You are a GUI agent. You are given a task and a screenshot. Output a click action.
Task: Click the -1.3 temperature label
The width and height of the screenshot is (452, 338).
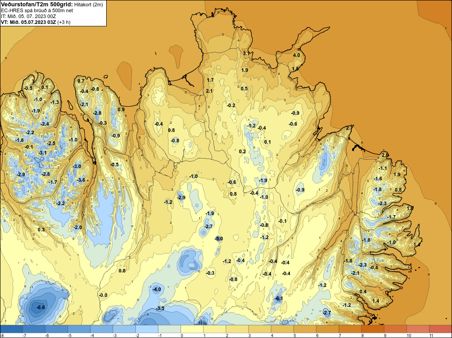click(x=55, y=102)
